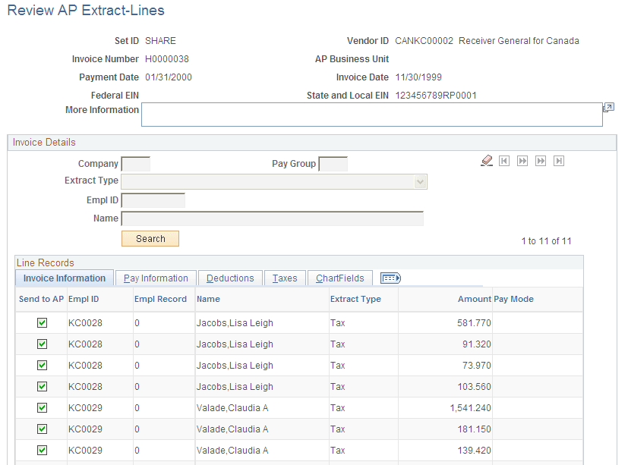
Task: Click the Pay Mode column header
Action: (x=514, y=299)
